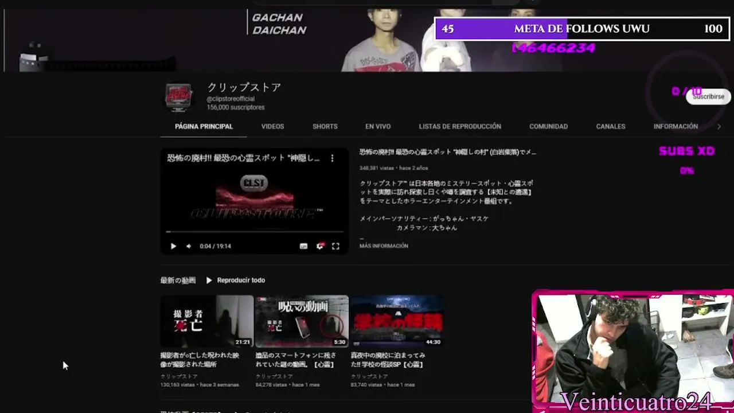This screenshot has height=413, width=734.
Task: Play the featured channel video
Action: tap(173, 246)
